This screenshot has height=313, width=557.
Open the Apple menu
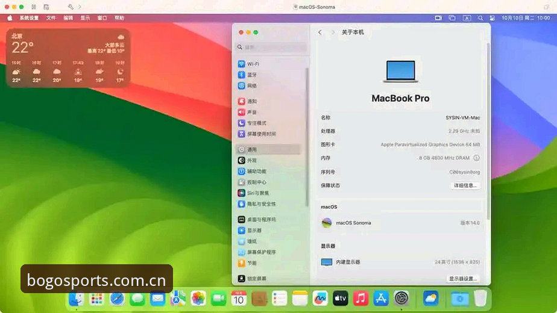(10, 17)
